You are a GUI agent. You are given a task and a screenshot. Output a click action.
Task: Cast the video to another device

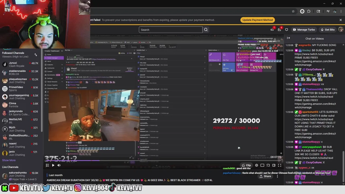coord(268,165)
